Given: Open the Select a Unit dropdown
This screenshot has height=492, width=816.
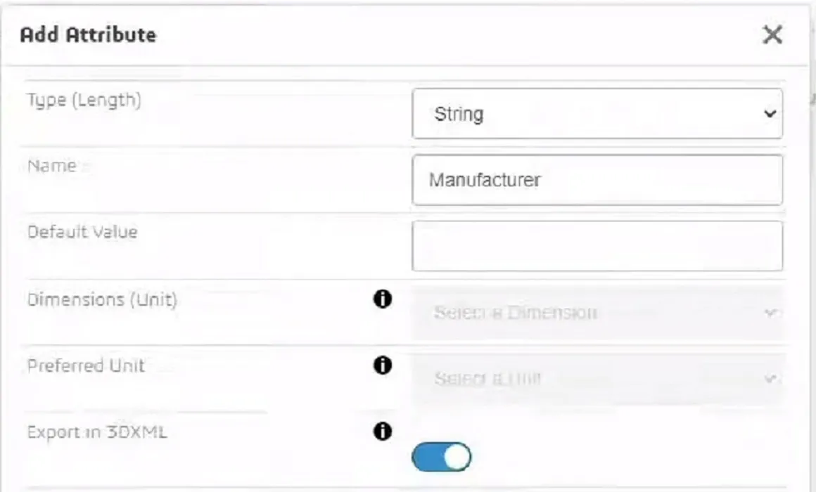Looking at the screenshot, I should (597, 377).
